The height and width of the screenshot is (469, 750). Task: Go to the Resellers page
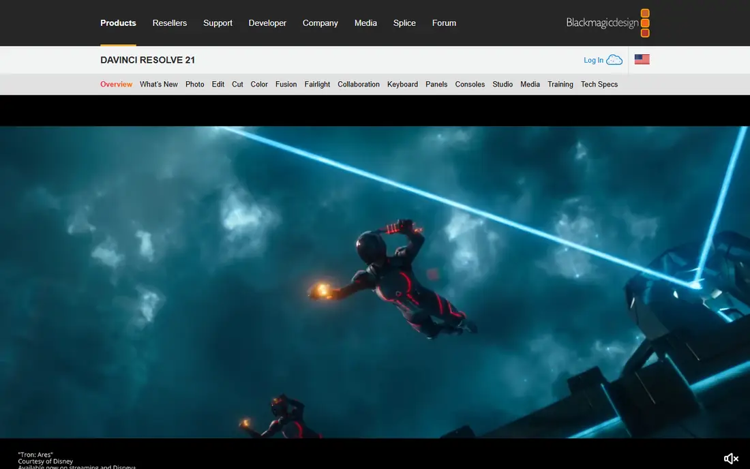pos(170,23)
